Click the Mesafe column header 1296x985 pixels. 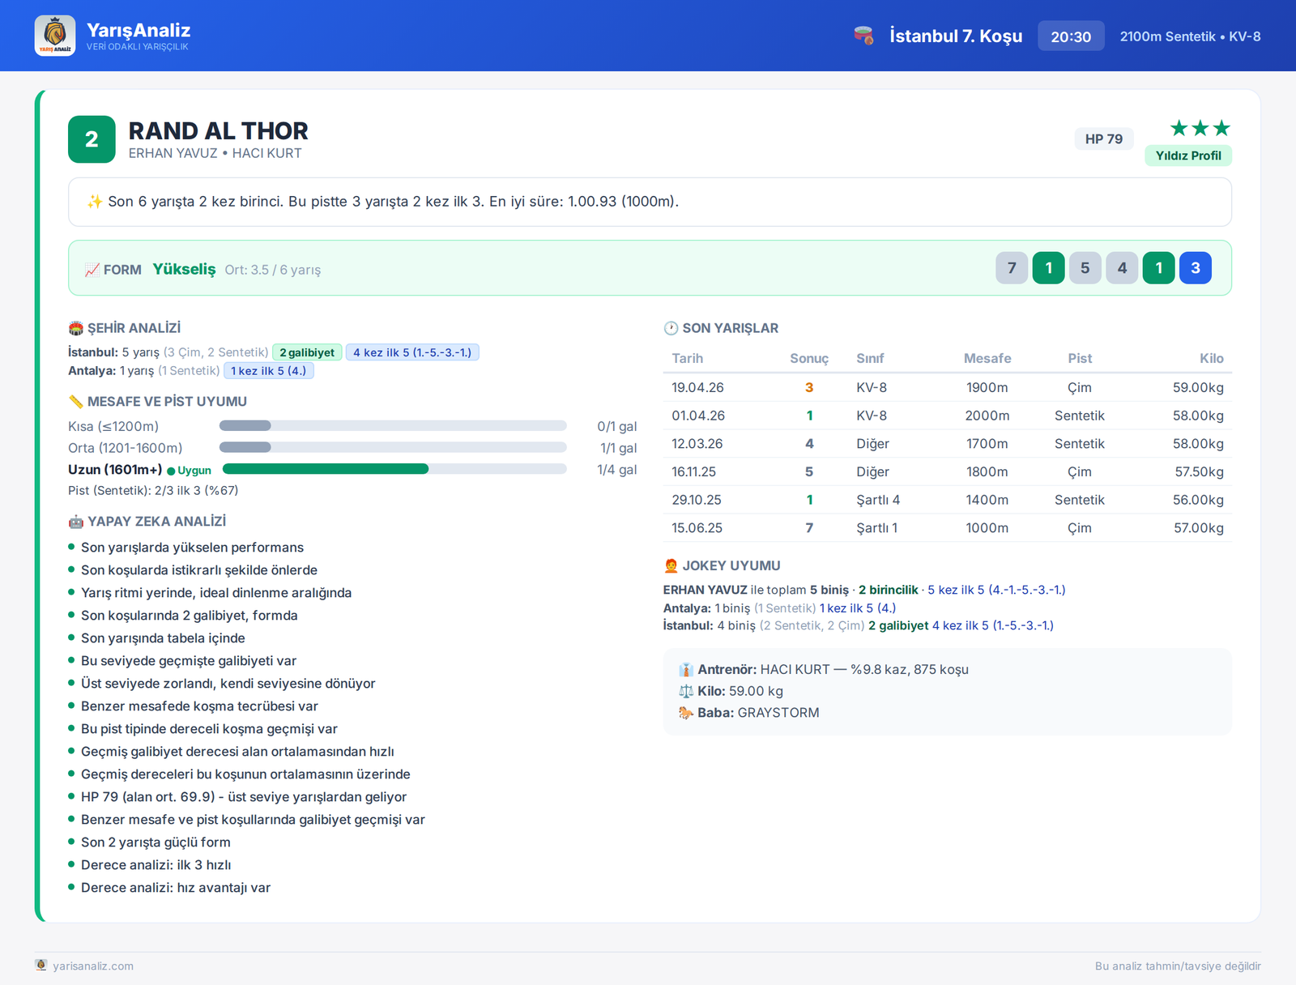987,359
